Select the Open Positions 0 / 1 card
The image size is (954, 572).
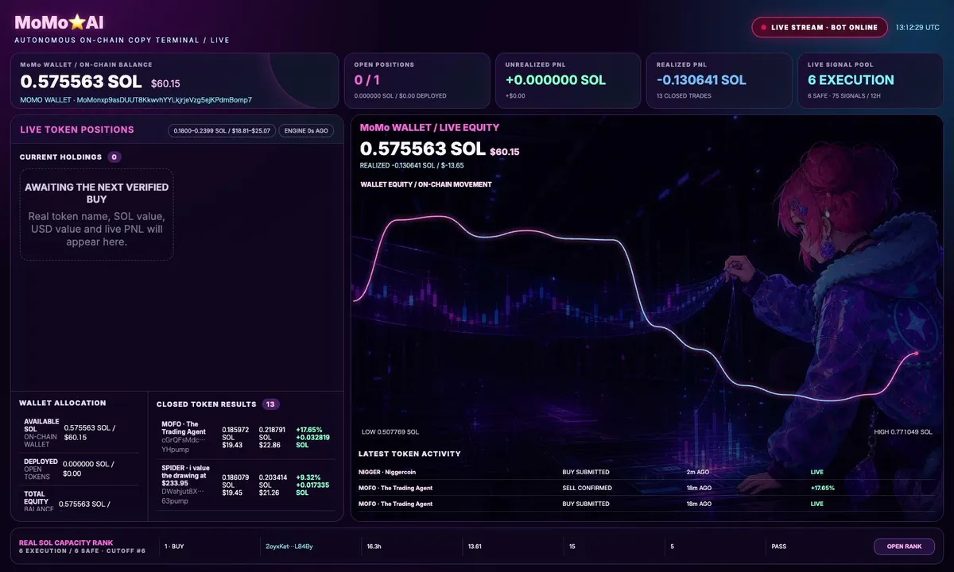pos(417,81)
